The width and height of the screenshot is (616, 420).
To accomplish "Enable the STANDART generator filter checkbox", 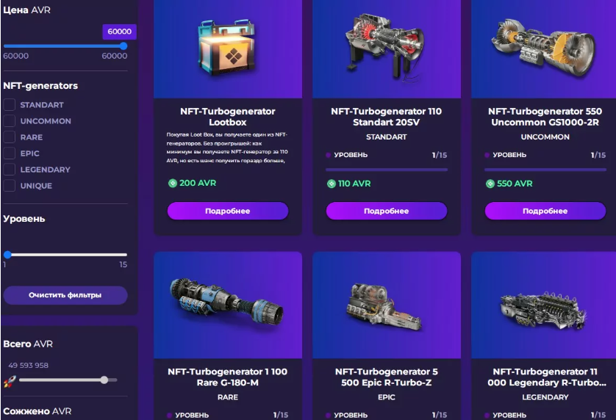I will pos(10,105).
